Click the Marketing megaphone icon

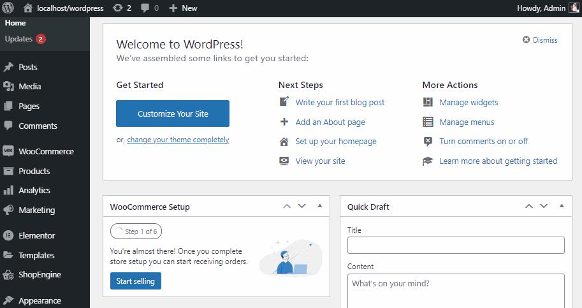tap(8, 210)
